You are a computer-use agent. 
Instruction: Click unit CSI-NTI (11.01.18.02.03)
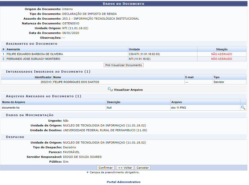click(x=144, y=54)
